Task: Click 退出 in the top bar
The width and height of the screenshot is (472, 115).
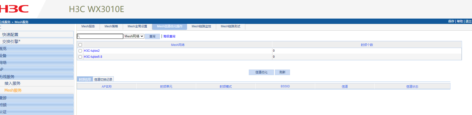Action: point(468,21)
